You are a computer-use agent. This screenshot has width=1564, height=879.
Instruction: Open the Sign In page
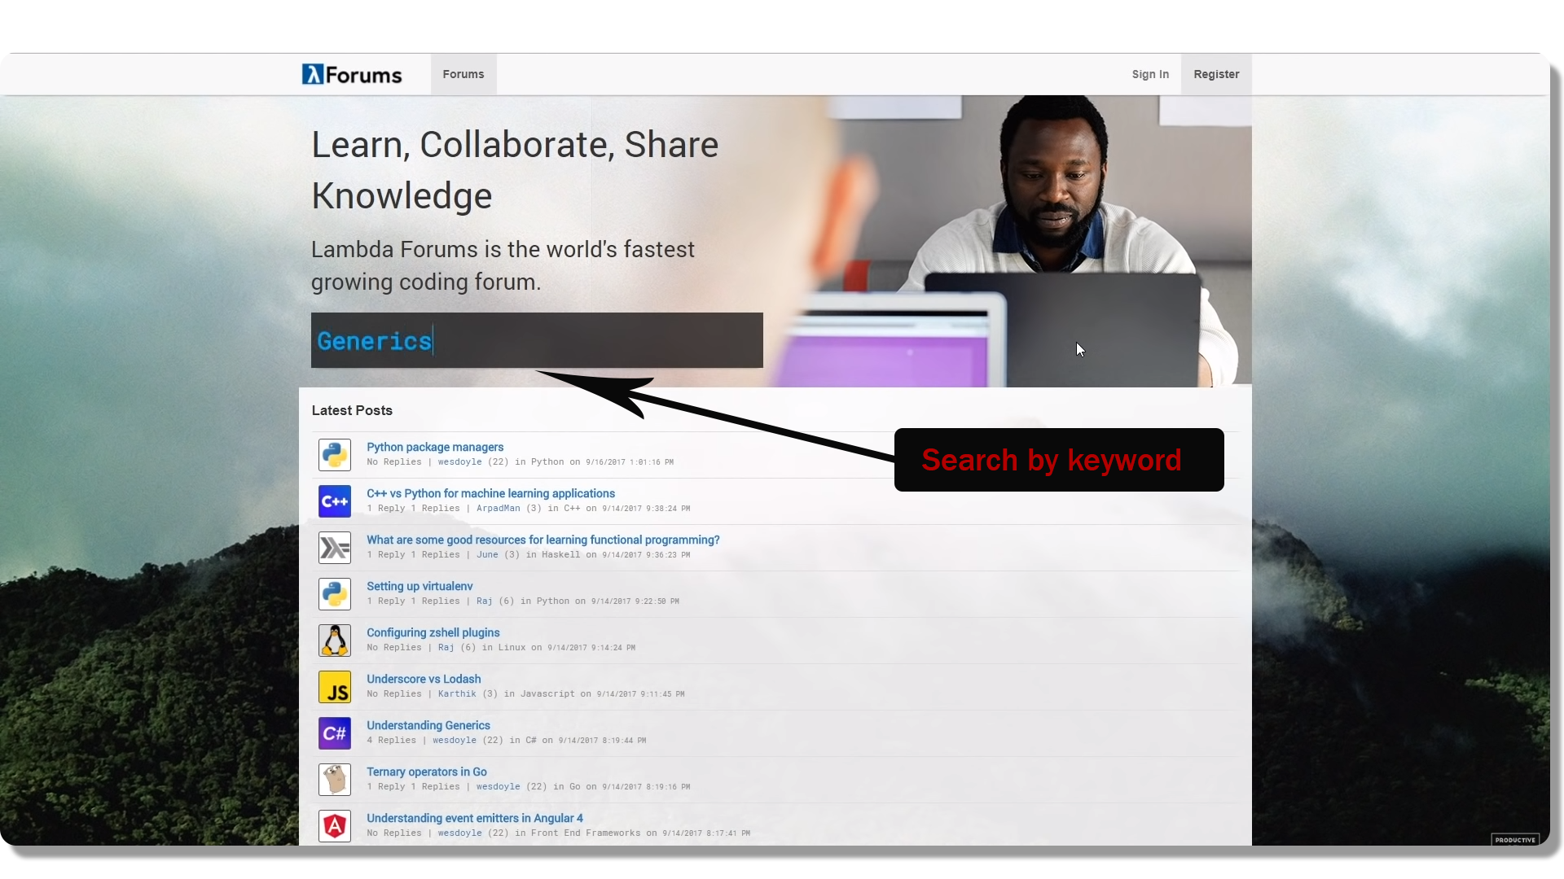(x=1150, y=74)
